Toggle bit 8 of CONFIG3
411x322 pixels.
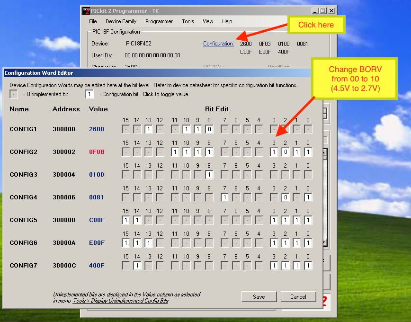point(209,175)
